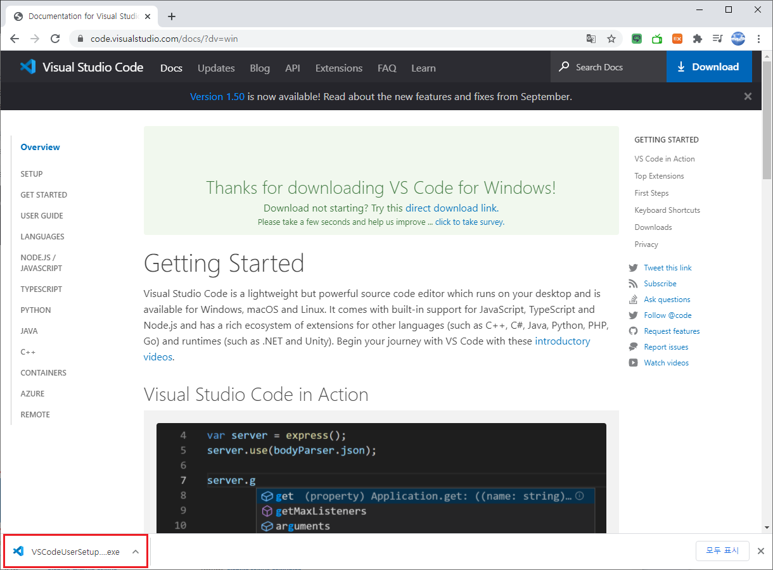Go back with browser back arrow
The width and height of the screenshot is (773, 570).
coord(15,39)
